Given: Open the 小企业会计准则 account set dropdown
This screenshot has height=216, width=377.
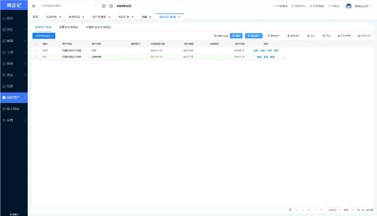Looking at the screenshot, I should 69,6.
